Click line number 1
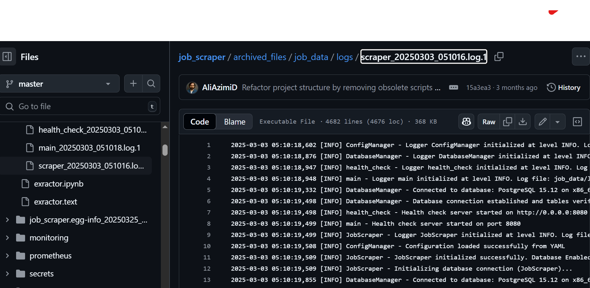The height and width of the screenshot is (288, 590). [208, 145]
